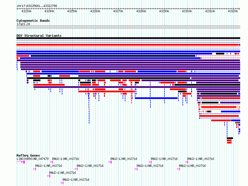248x186 pixels.
Task: Click the 43280k ruler tick label
Action: [x=141, y=11]
